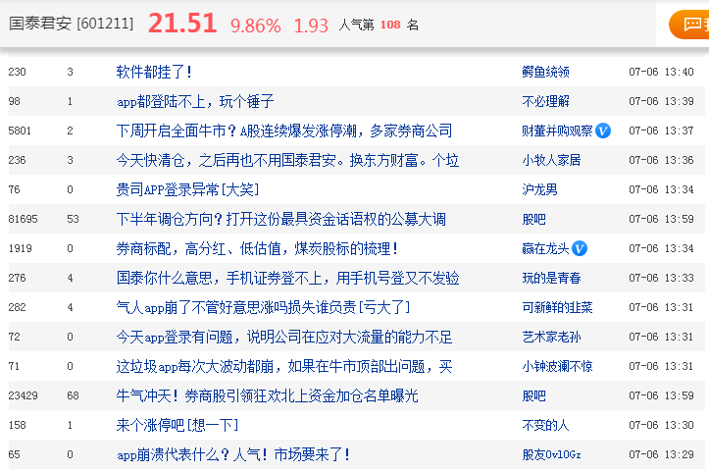This screenshot has height=472, width=709.
Task: Open the post app都登陆不上,玩个锤子
Action: click(x=195, y=101)
